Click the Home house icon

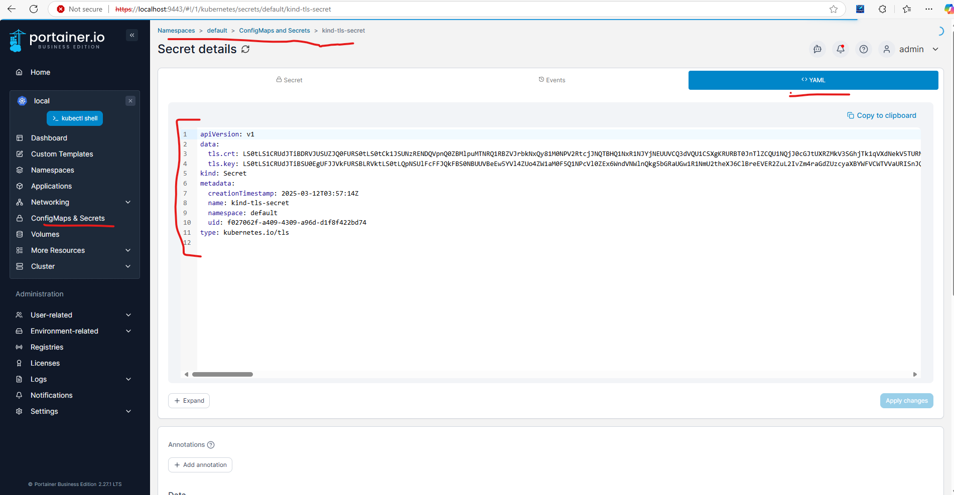point(19,72)
